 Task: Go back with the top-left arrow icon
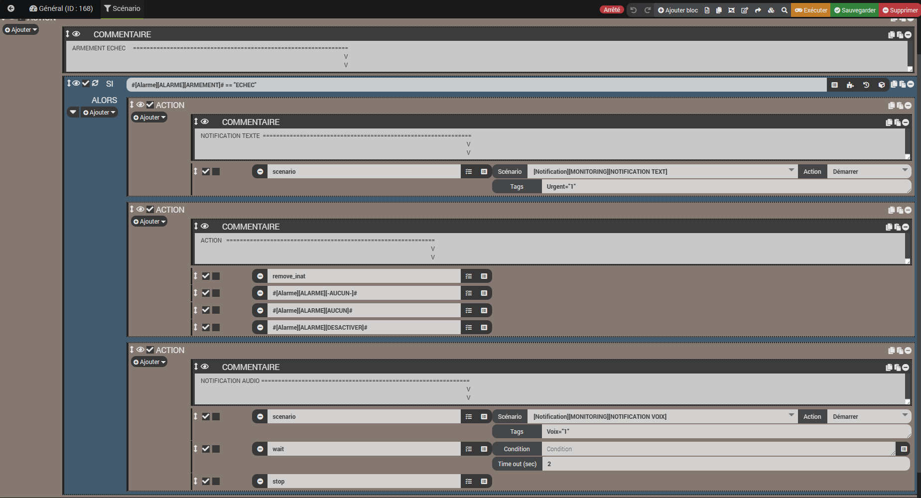click(11, 8)
